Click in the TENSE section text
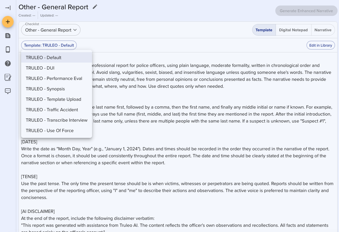The width and height of the screenshot is (339, 232). pyautogui.click(x=174, y=191)
